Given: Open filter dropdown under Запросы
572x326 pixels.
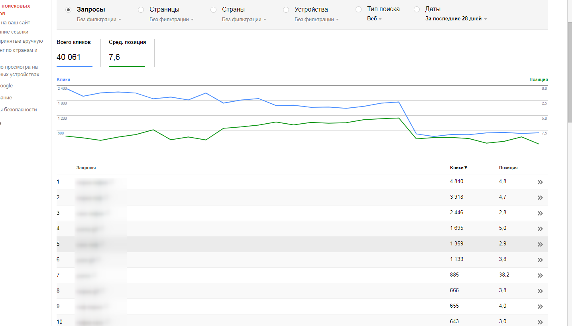Looking at the screenshot, I should coord(99,20).
